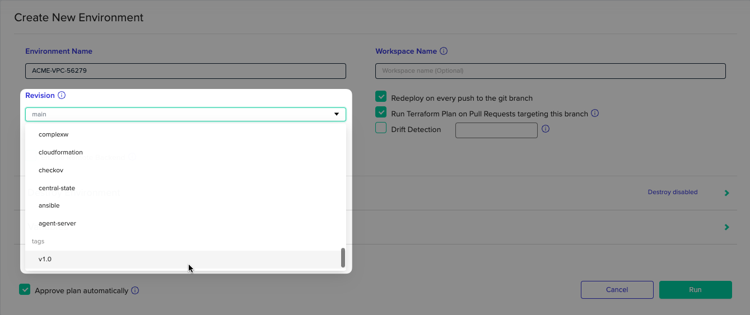This screenshot has width=750, height=315.
Task: Collapse the Revision dropdown via its arrow
Action: pos(337,114)
